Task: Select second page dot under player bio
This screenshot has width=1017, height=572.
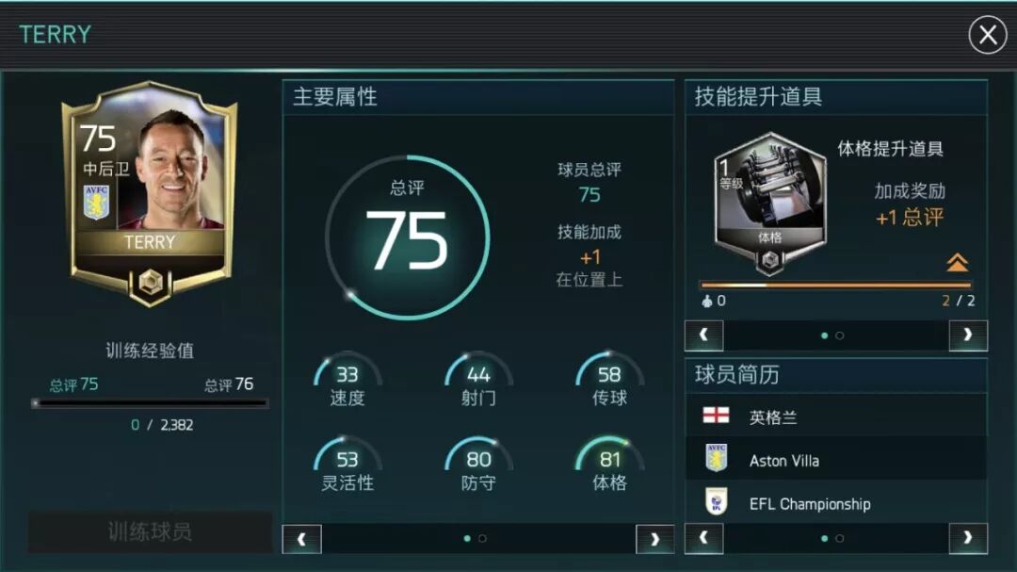Action: click(x=840, y=538)
